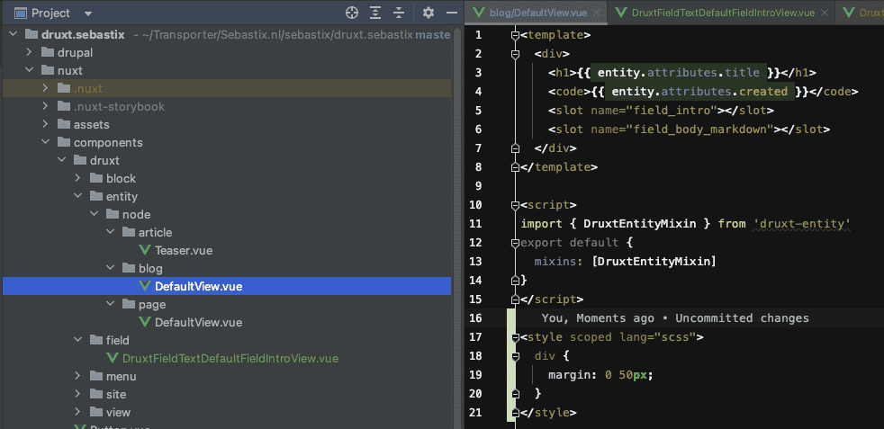Click the menu folder icon
The height and width of the screenshot is (429, 884).
click(96, 376)
